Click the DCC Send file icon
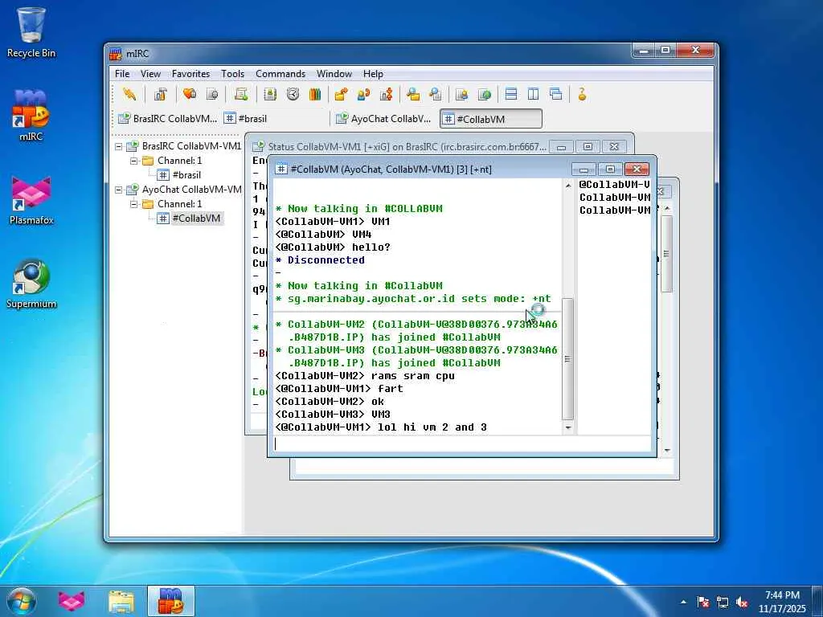Screen dimensions: 823x617 tap(341, 95)
